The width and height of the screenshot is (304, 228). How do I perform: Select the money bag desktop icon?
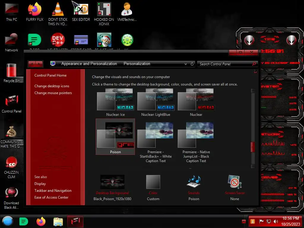(12, 137)
